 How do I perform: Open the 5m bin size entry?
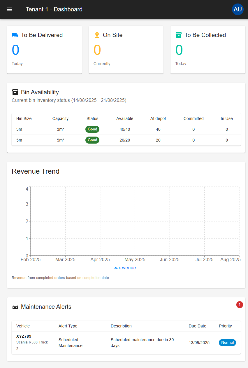click(x=19, y=140)
